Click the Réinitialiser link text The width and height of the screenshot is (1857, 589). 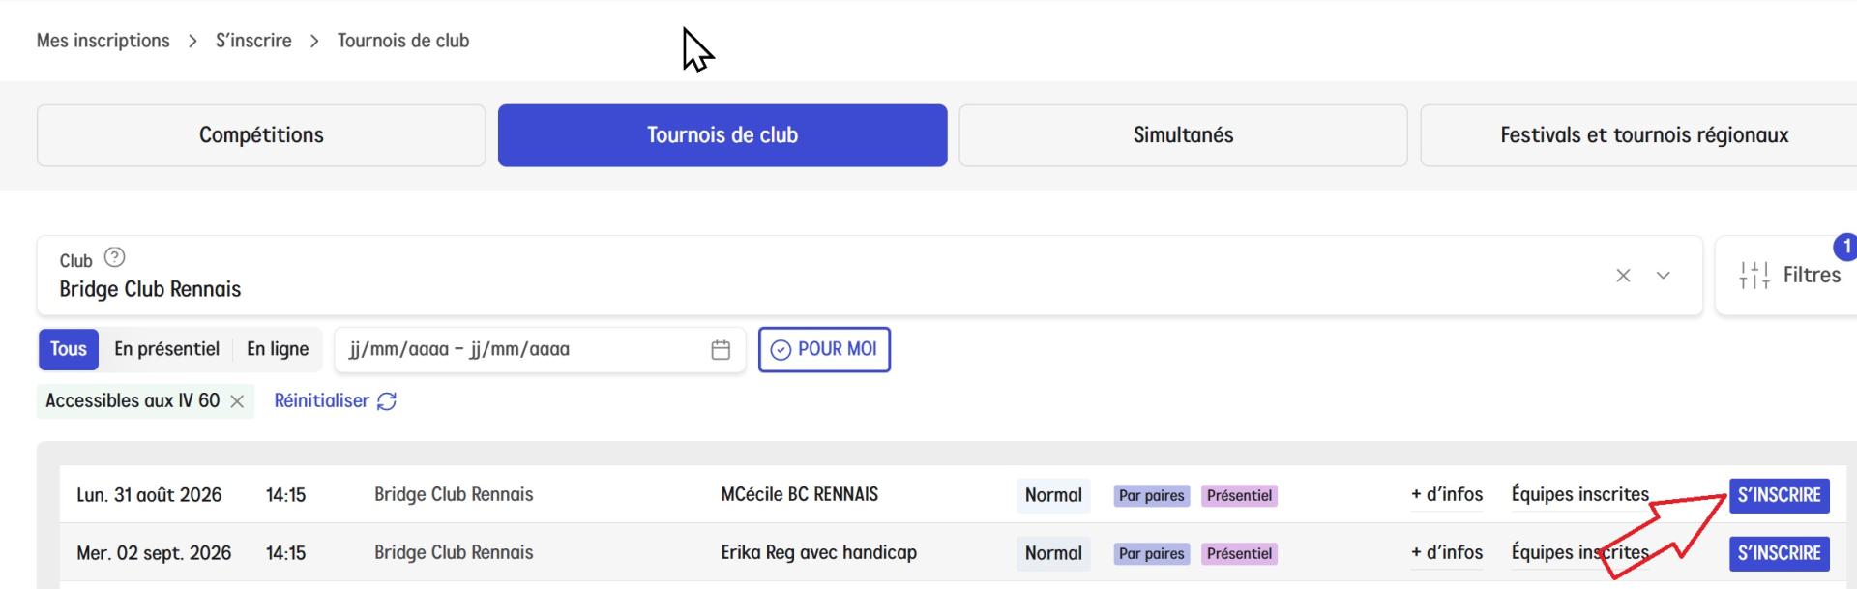(x=321, y=401)
